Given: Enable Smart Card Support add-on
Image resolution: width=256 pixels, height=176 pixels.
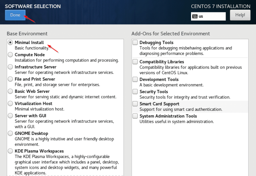Looking at the screenshot, I should coord(135,104).
